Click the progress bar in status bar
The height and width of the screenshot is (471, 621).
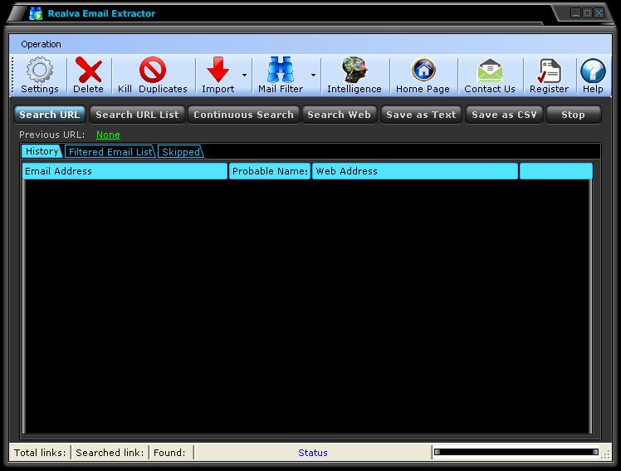(x=516, y=452)
